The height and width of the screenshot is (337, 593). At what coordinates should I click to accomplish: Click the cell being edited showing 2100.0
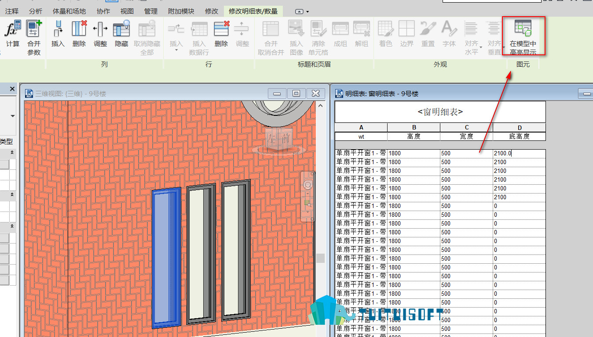click(x=519, y=154)
